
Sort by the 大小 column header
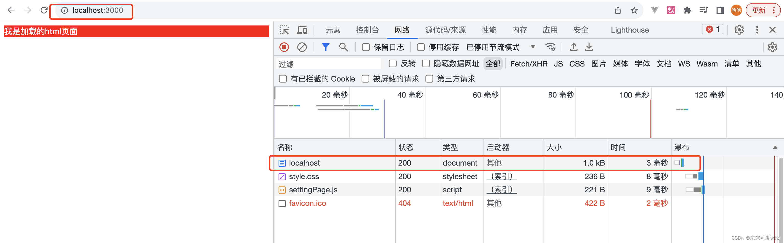[x=576, y=147]
